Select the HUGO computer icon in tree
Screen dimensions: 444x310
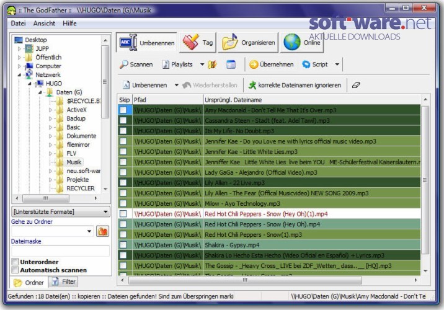tap(39, 83)
